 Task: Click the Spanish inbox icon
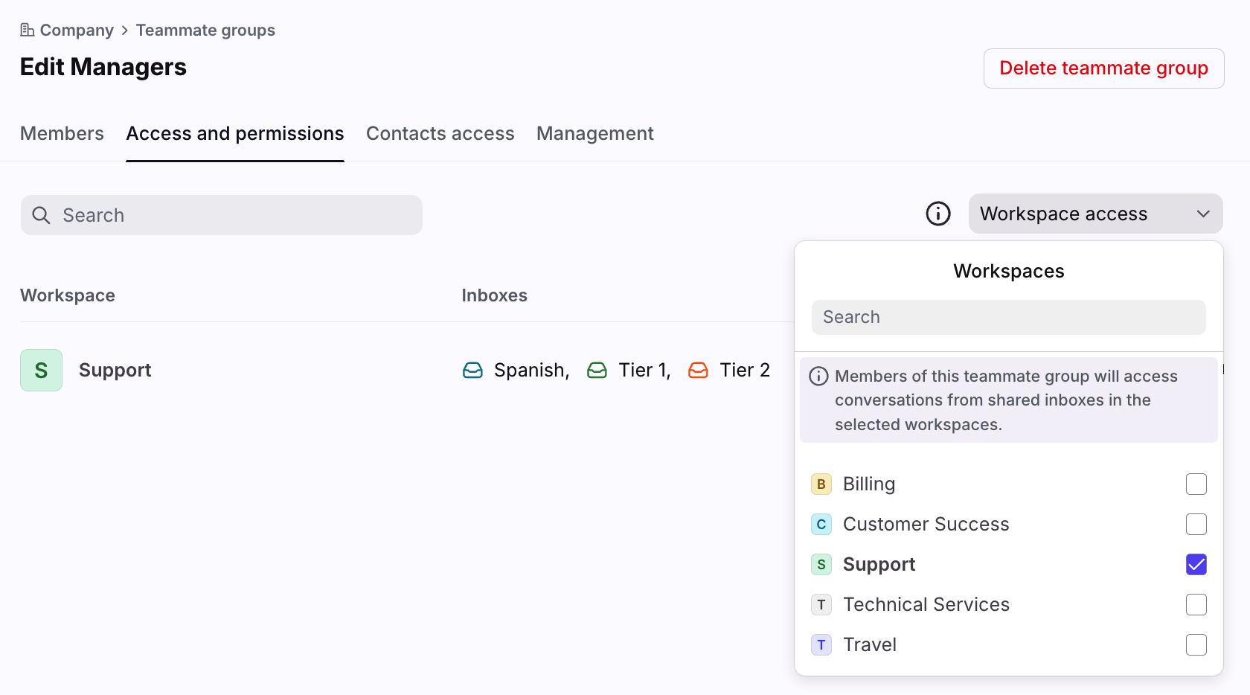472,371
